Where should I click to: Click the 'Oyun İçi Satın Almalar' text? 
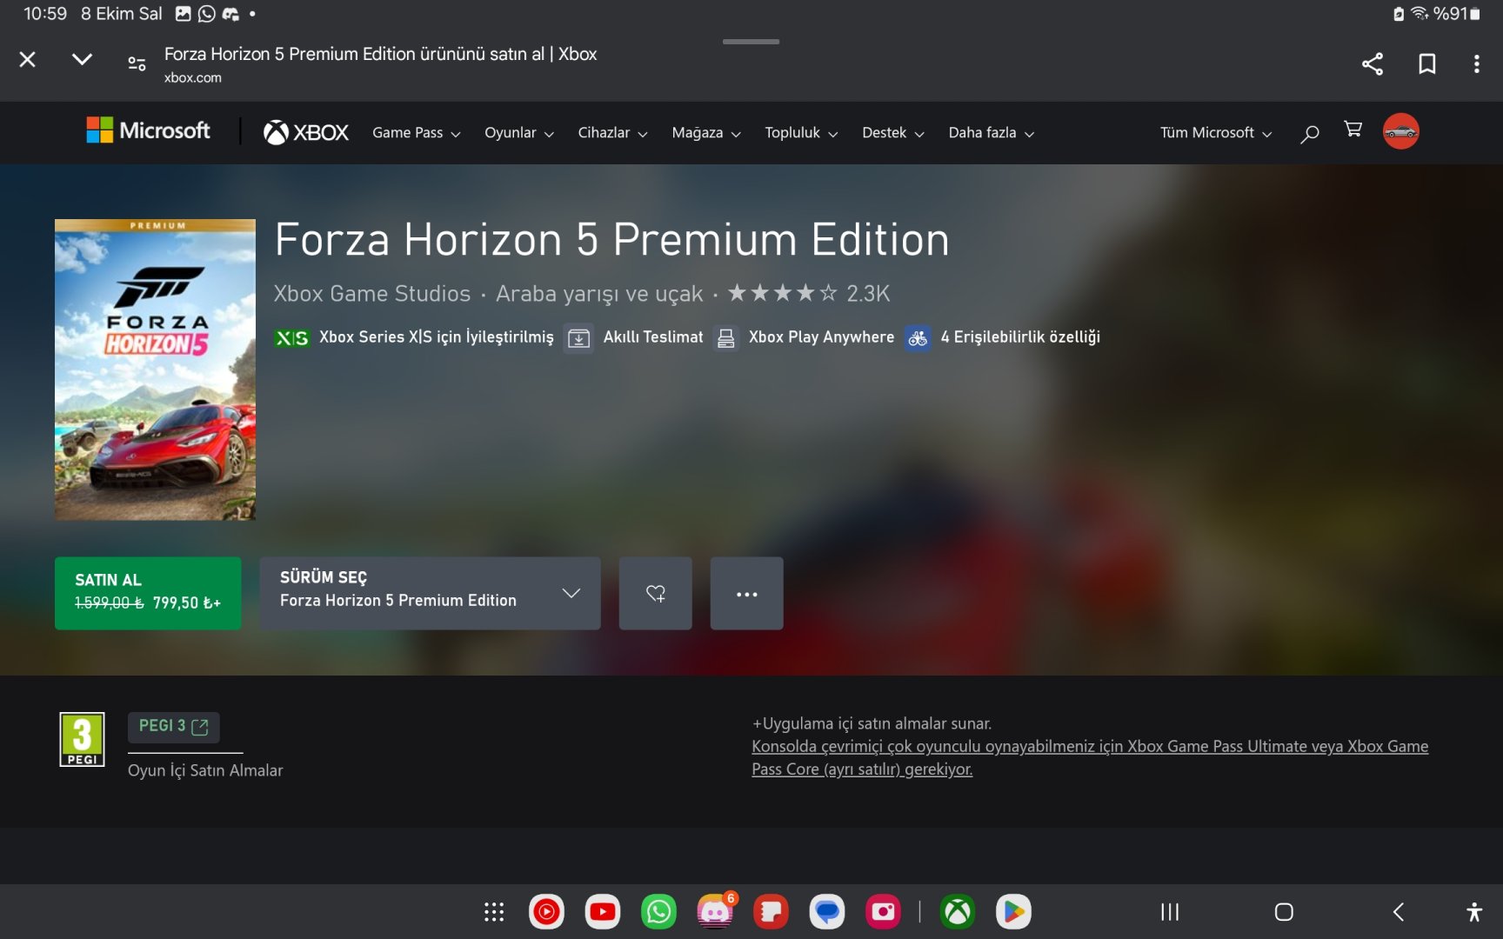(x=205, y=770)
